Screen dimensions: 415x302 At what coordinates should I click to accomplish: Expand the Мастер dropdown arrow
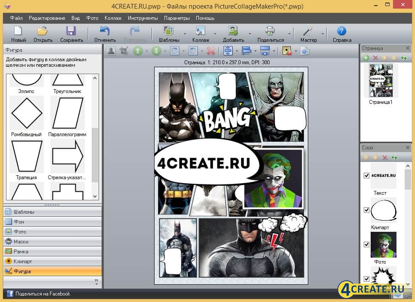tap(322, 34)
